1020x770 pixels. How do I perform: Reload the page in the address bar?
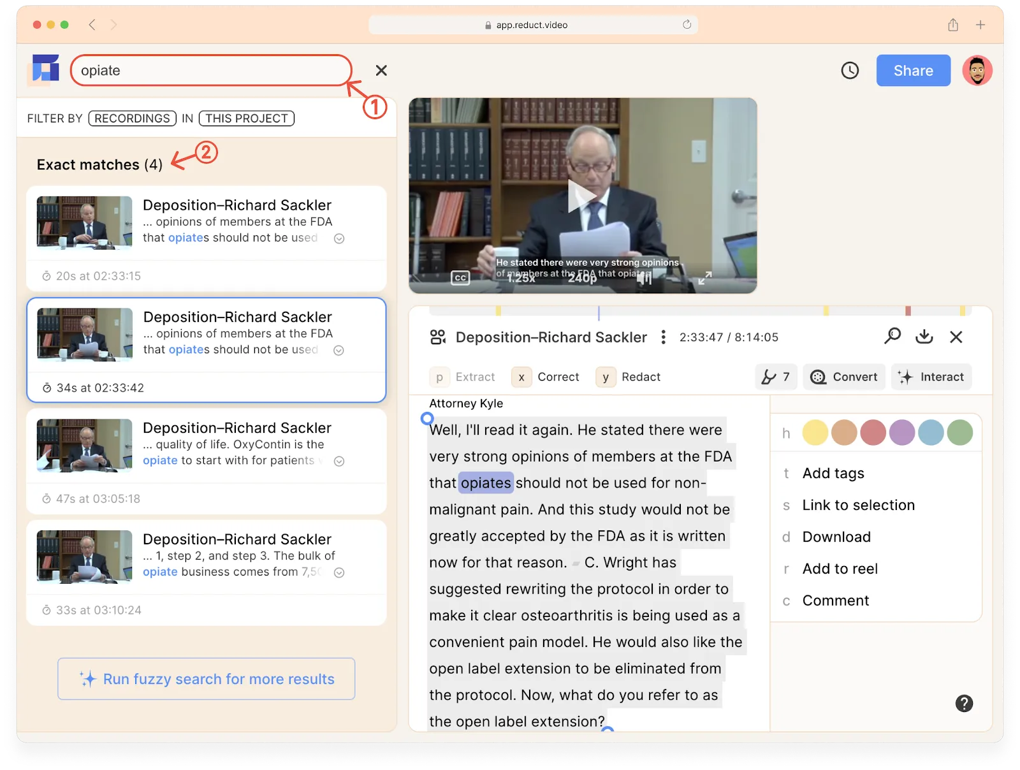pyautogui.click(x=687, y=25)
